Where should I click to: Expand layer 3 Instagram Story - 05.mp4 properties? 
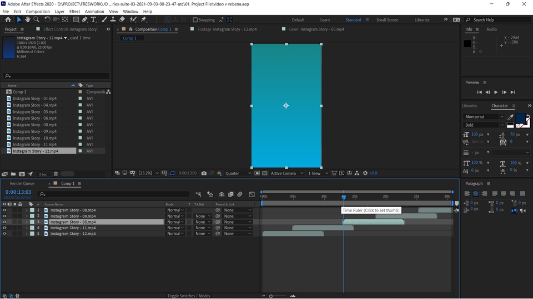(26, 222)
